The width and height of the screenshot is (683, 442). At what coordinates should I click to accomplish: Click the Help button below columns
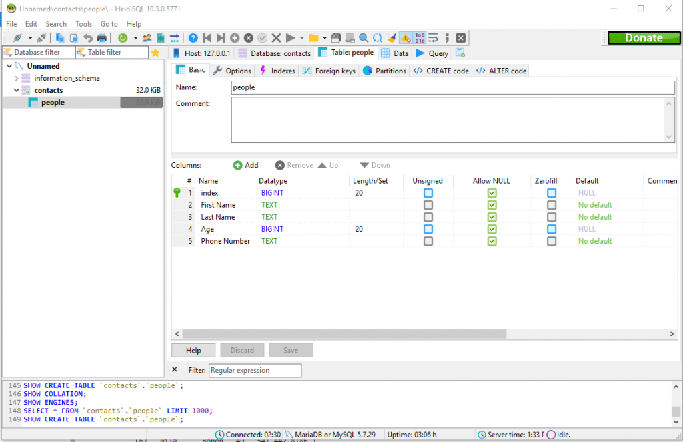point(193,350)
